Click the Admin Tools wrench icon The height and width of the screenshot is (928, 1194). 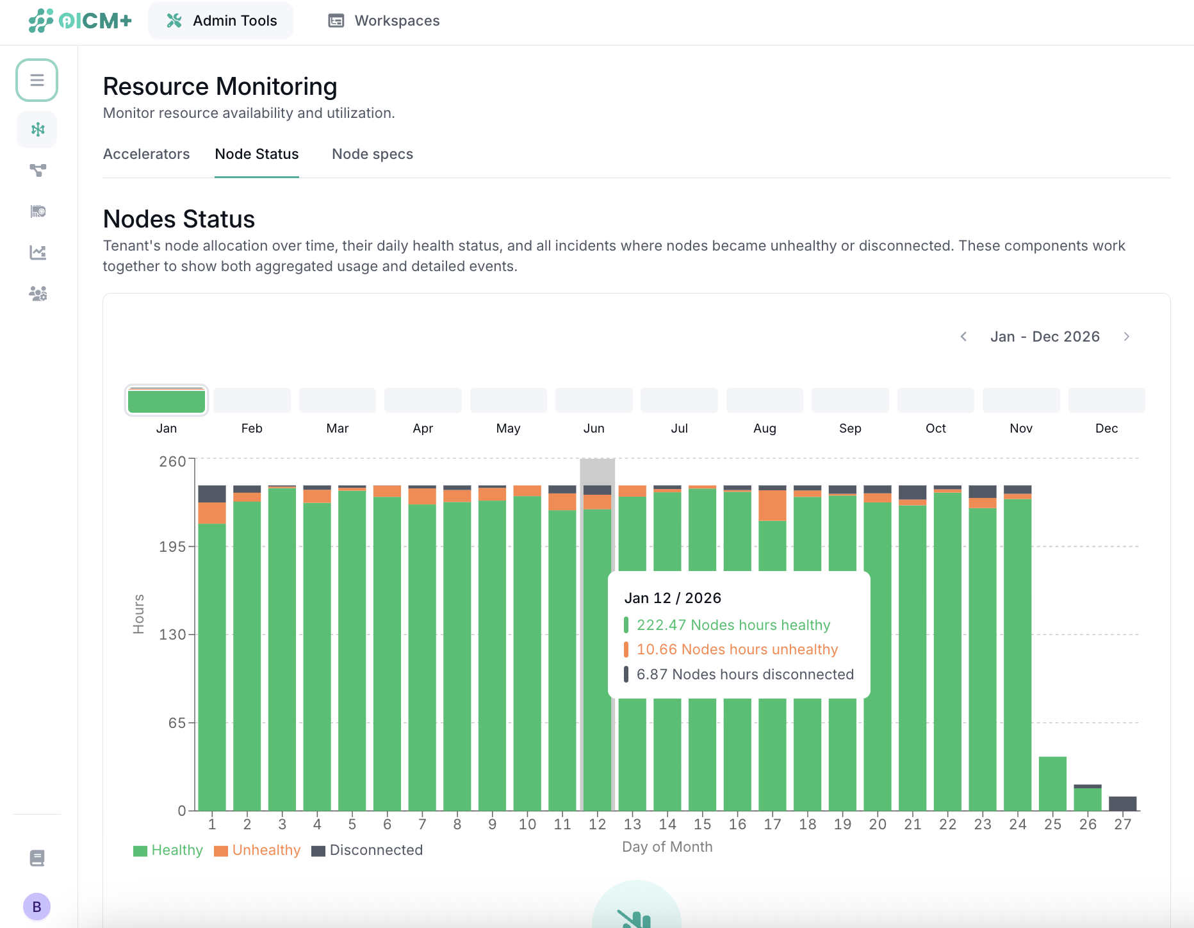click(x=173, y=20)
